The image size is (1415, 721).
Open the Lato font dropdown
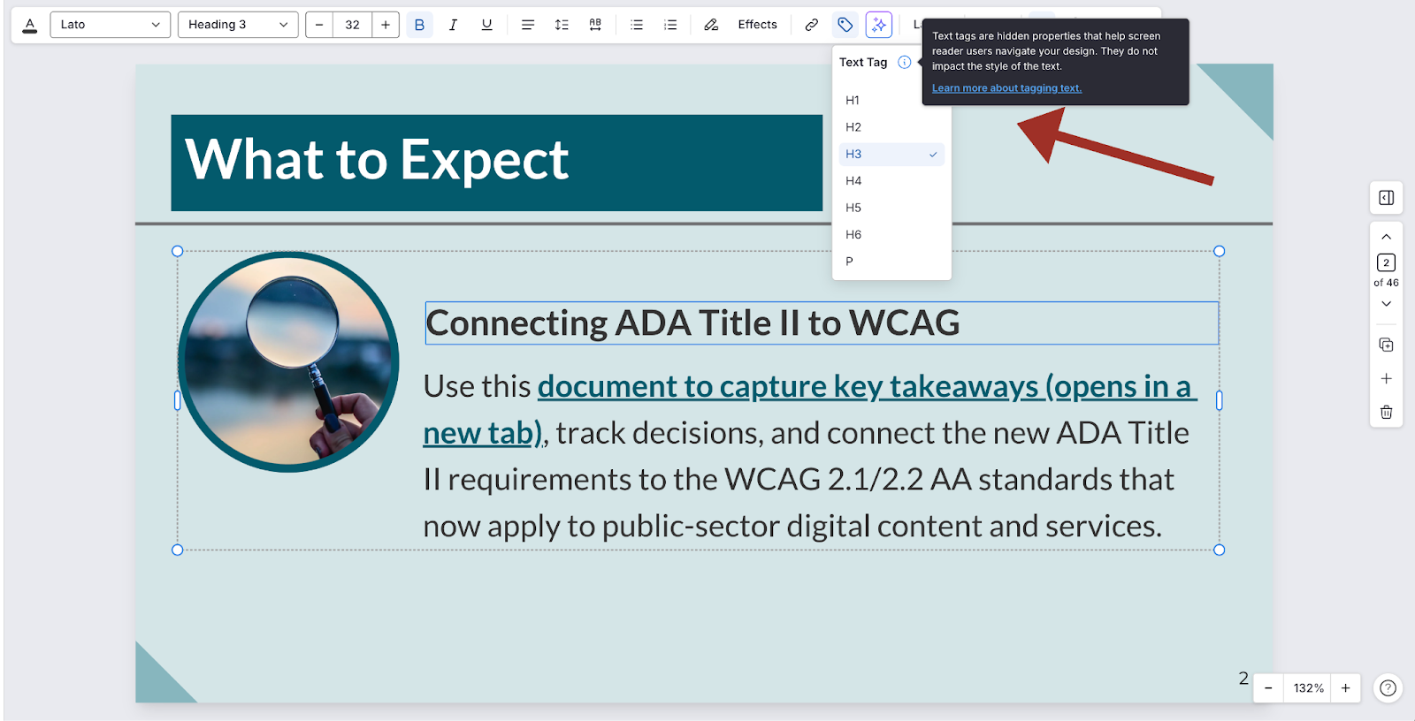(x=110, y=25)
